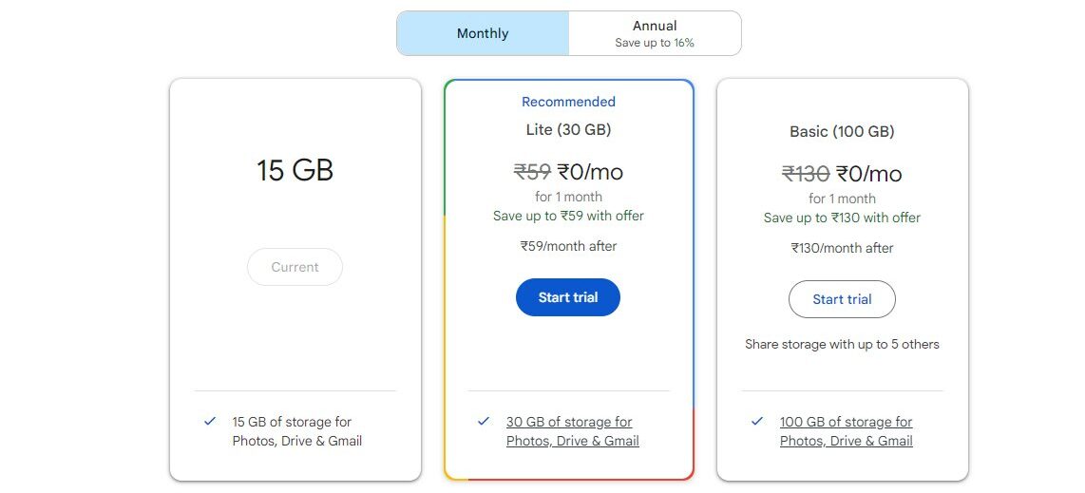Click the struck-through ₹59 price
This screenshot has height=493, width=1085.
(532, 172)
